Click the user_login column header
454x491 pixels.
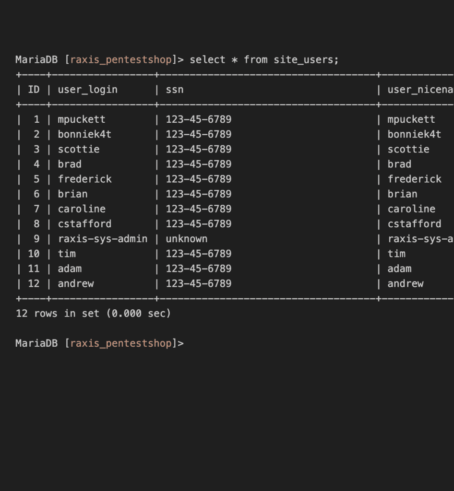pos(88,90)
